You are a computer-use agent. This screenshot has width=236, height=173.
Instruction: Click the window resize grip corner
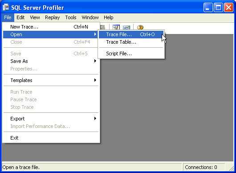pos(231,168)
